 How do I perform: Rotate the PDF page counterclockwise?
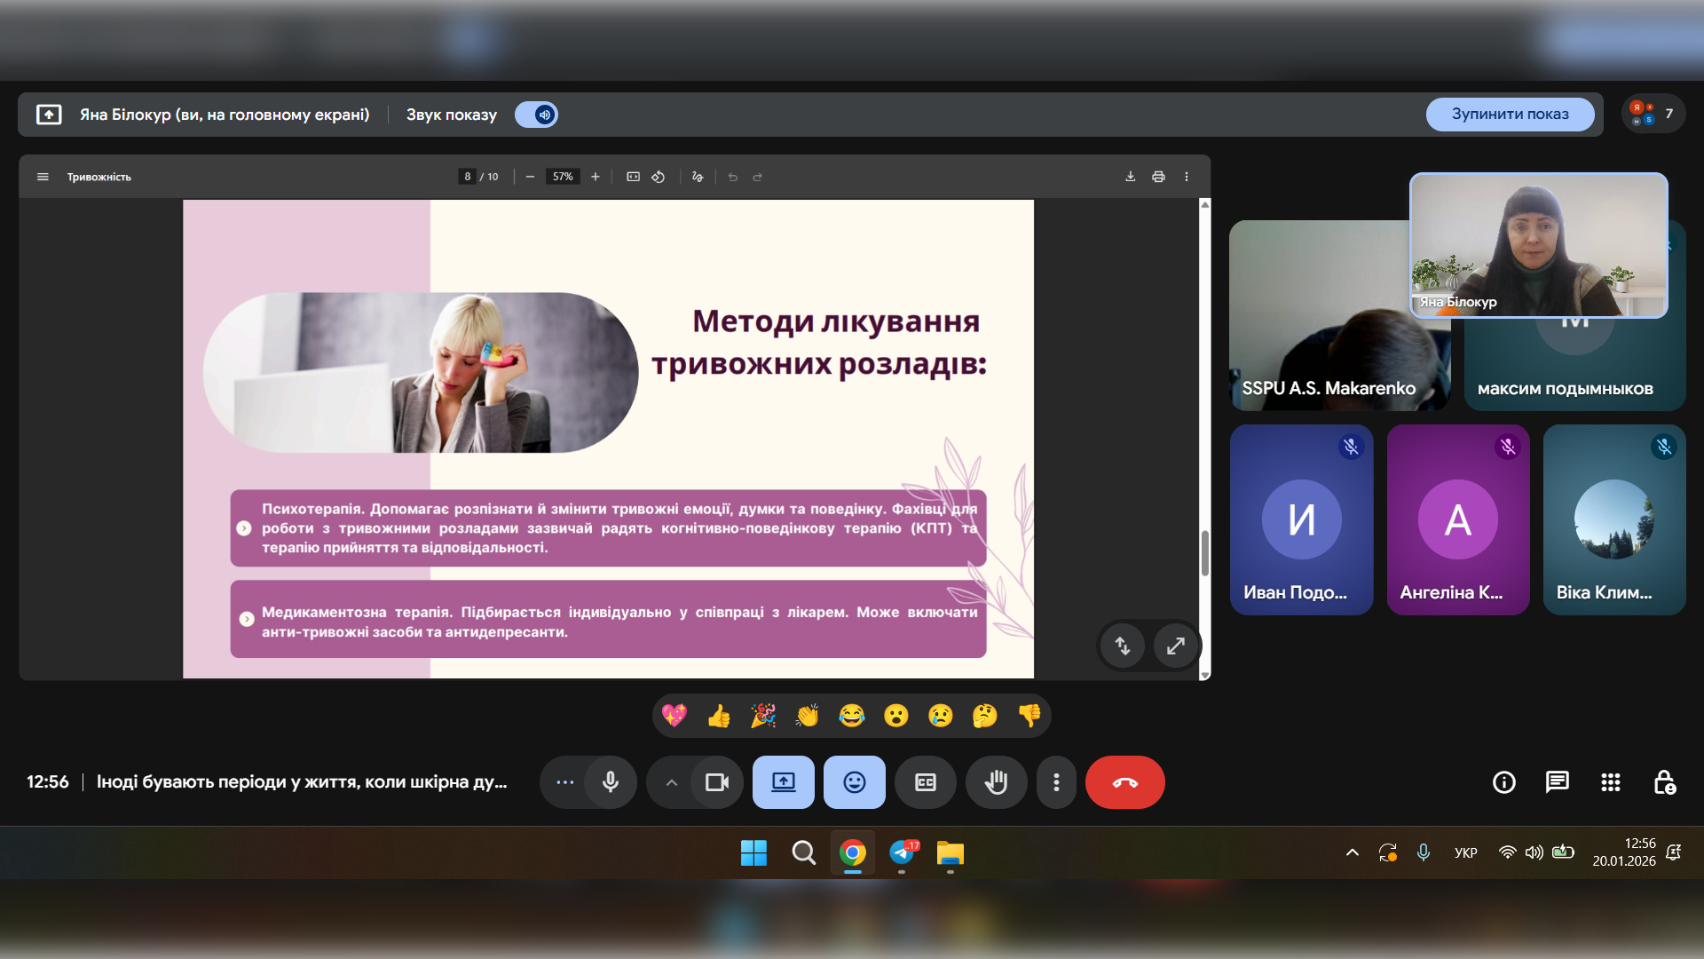(658, 177)
